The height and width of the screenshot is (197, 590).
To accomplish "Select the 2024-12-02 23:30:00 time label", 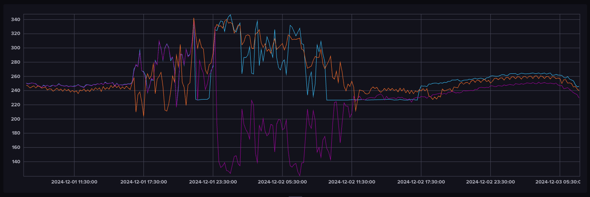I will pyautogui.click(x=490, y=182).
